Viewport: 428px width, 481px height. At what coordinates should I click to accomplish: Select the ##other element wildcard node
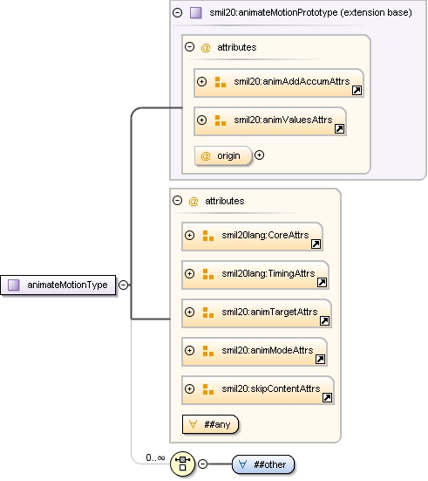(263, 464)
